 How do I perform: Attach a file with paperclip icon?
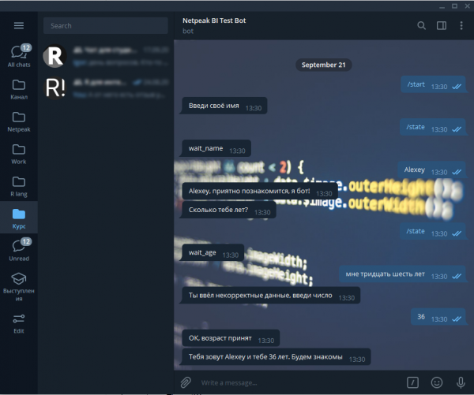tap(186, 382)
